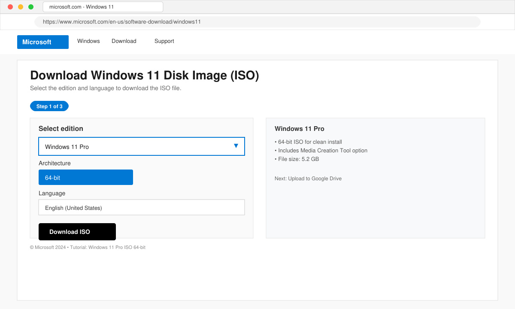Expand the Select edition dropdown arrow
The height and width of the screenshot is (309, 515).
pos(236,146)
